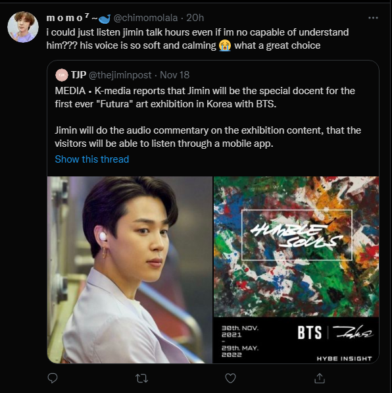Open the momo profile avatar picture
392x393 pixels.
[23, 26]
